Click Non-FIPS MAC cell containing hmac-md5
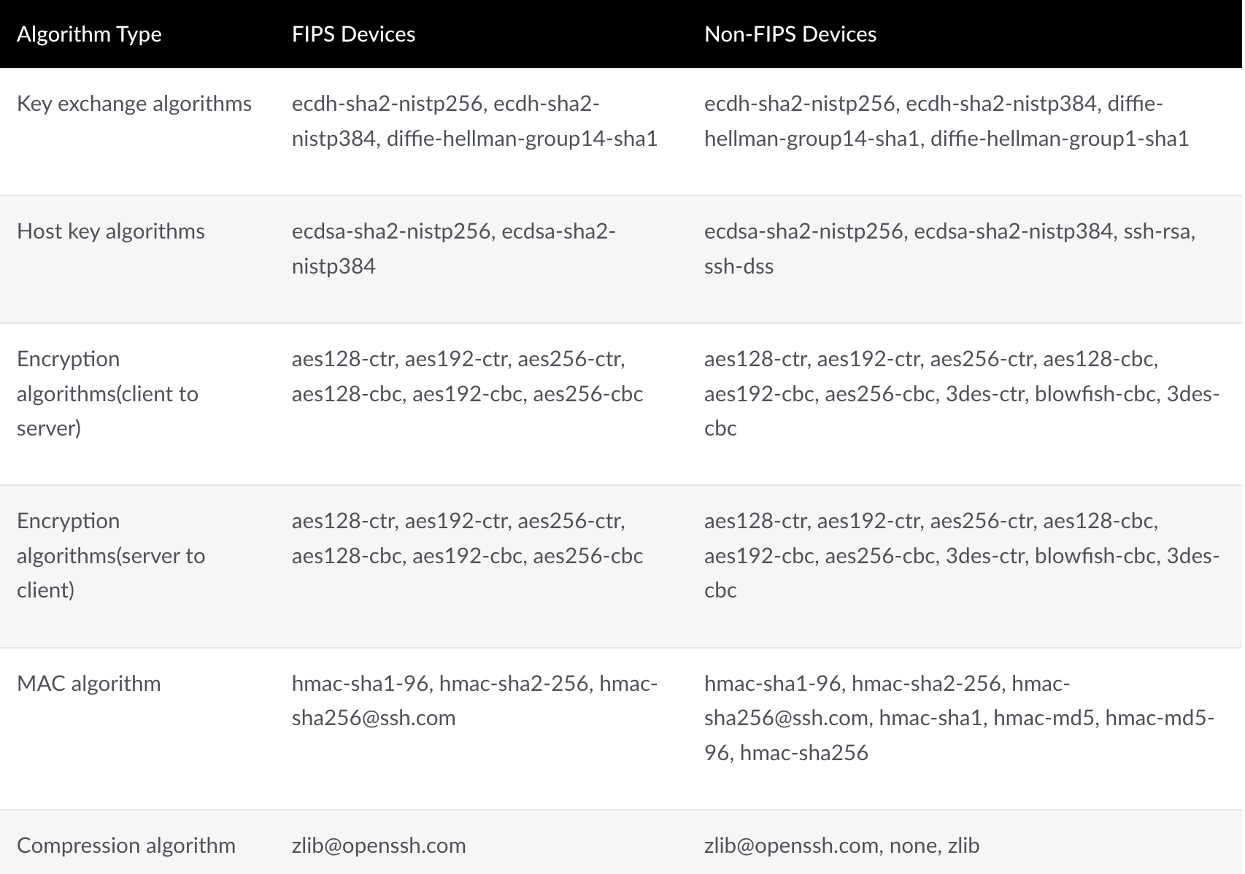The height and width of the screenshot is (874, 1245). [960, 718]
